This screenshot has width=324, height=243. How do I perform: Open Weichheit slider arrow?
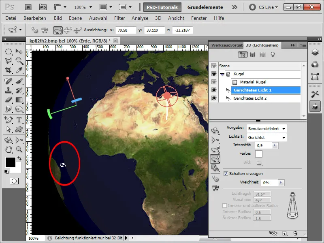click(281, 183)
